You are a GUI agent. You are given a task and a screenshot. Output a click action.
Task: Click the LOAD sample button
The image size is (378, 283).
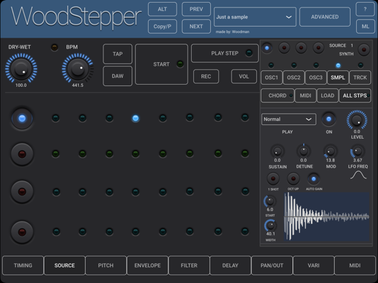pos(327,96)
